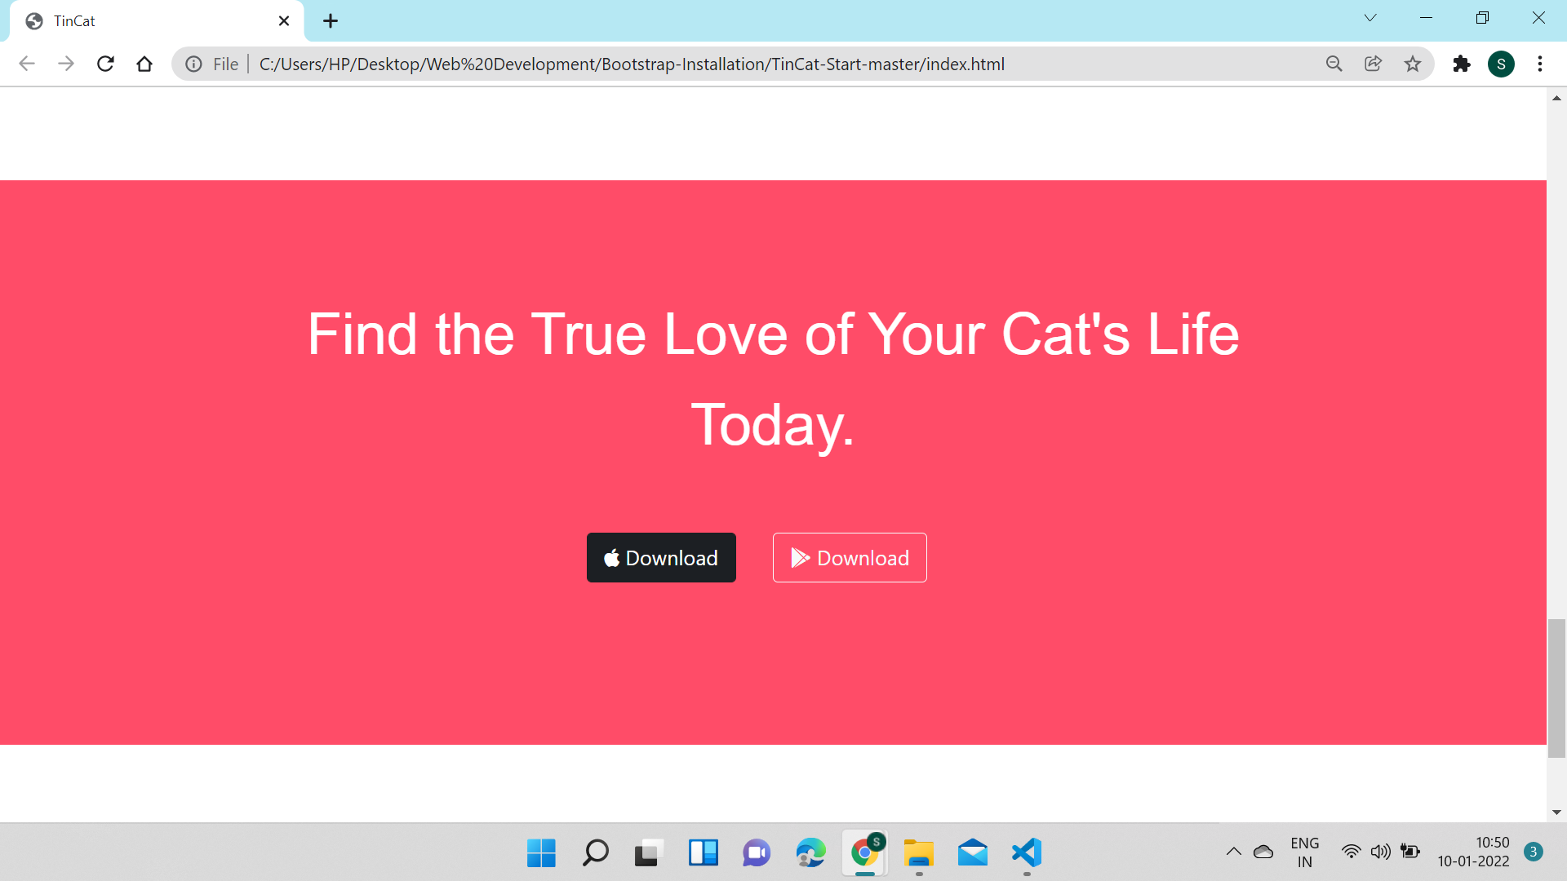Viewport: 1567px width, 881px height.
Task: Open a new browser tab
Action: tap(330, 20)
